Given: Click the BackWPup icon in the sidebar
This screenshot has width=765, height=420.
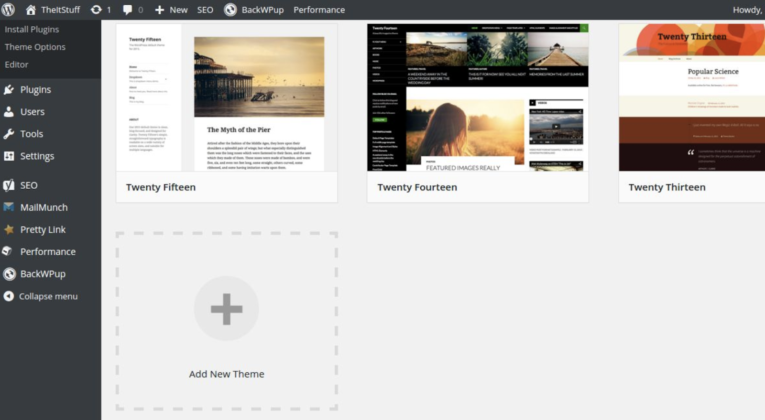Looking at the screenshot, I should coord(9,274).
